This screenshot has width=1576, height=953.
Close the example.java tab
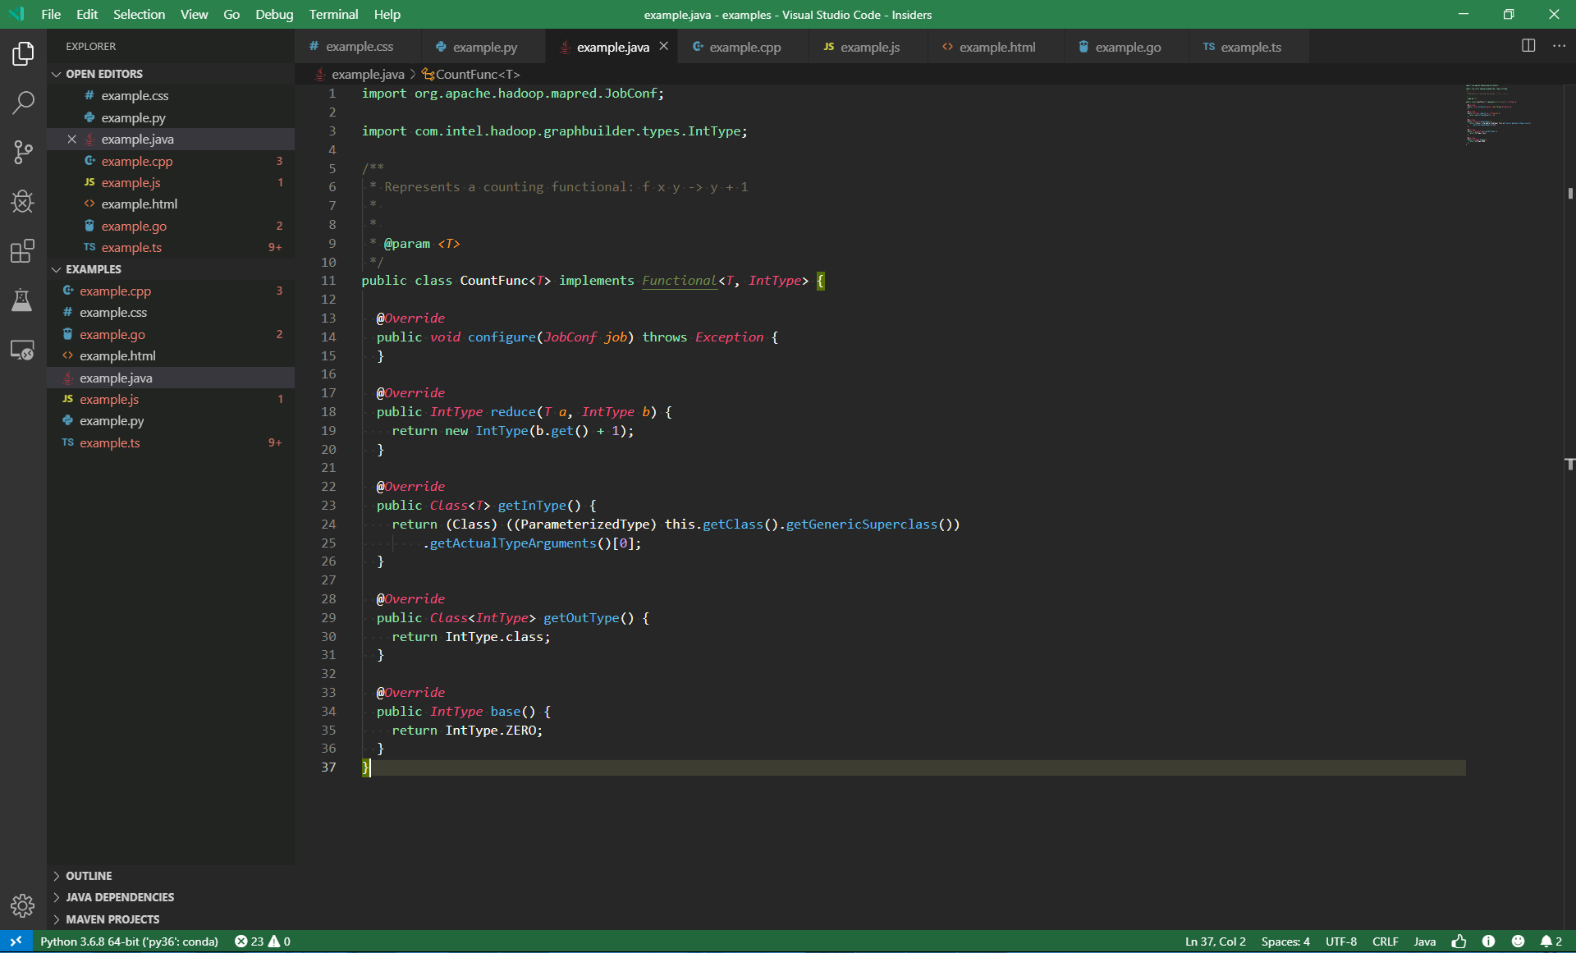(664, 47)
